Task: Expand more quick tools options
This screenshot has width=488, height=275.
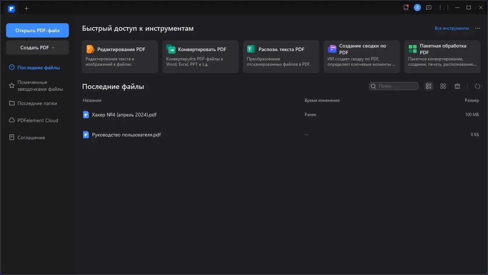Action: click(477, 28)
